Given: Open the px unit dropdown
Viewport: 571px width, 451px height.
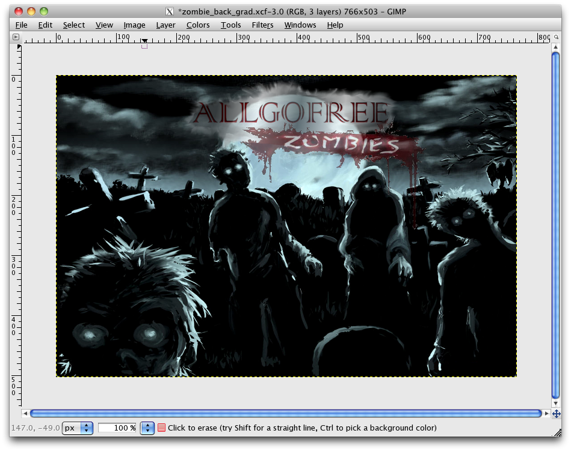Looking at the screenshot, I should pos(78,428).
